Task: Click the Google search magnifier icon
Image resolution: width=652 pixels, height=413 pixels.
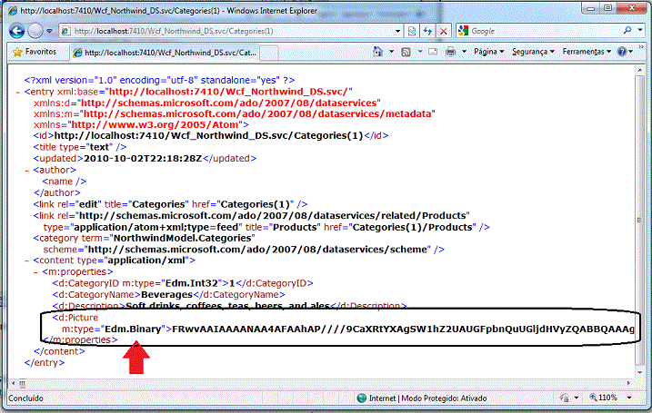Action: [626, 31]
